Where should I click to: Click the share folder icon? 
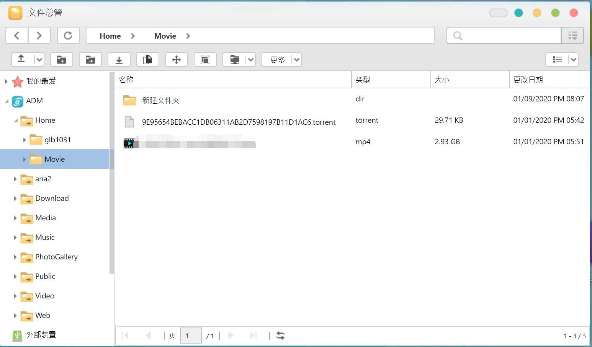[90, 59]
